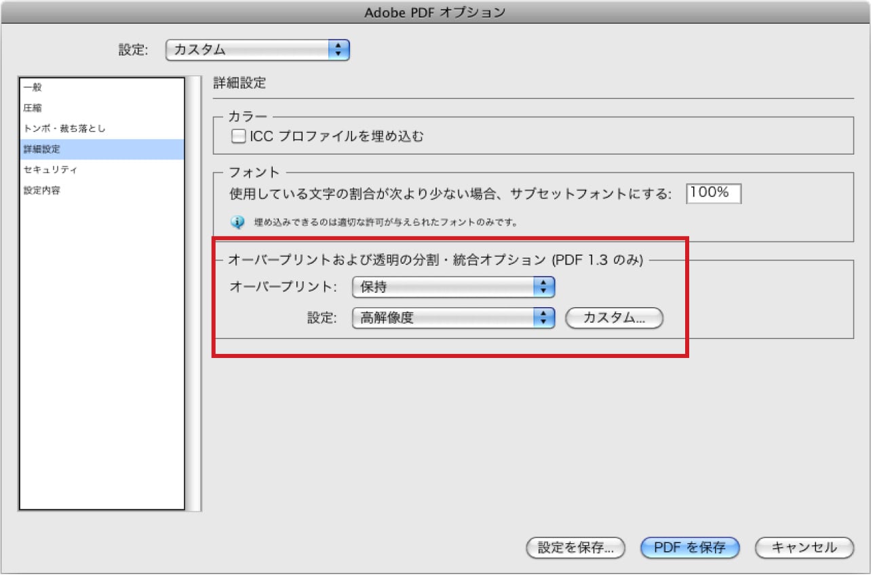Edit the subset font 100% input field
This screenshot has width=871, height=575.
coord(713,193)
